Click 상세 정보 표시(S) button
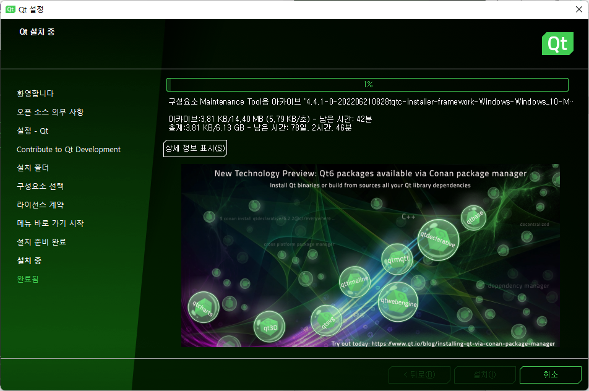Screen dimensions: 589x391 coord(196,148)
